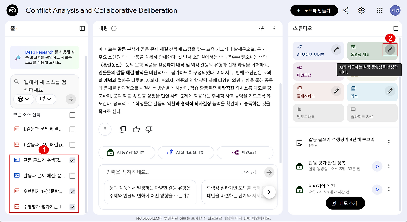Click the Deep Research magnifier icon

point(18,57)
